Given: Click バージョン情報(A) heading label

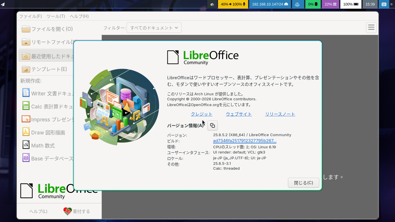Looking at the screenshot, I should pos(185,125).
